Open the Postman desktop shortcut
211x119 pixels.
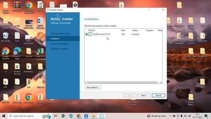(x=40, y=37)
